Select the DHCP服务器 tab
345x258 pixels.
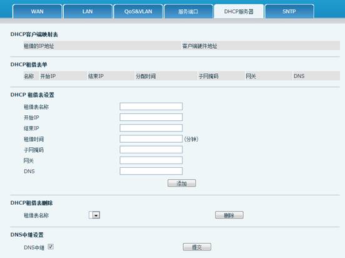(x=239, y=11)
